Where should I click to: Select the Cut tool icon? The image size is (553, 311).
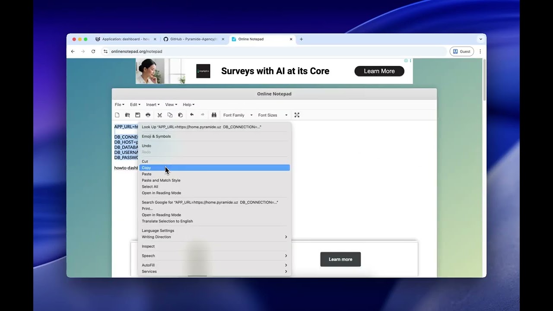click(159, 115)
